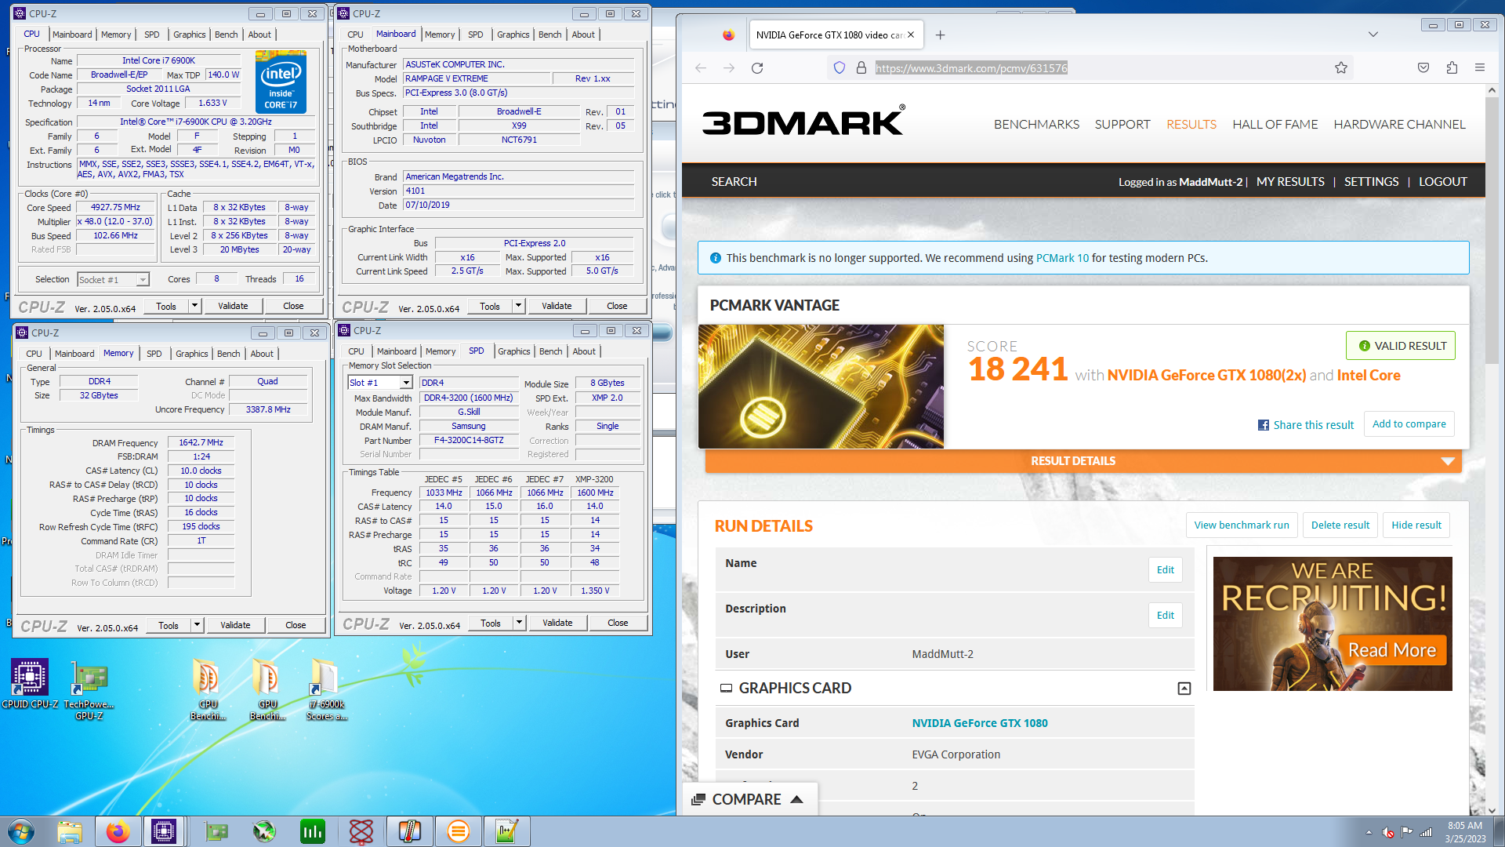The width and height of the screenshot is (1505, 847).
Task: Open Tools dropdown arrow in Mainboard window
Action: click(x=519, y=306)
